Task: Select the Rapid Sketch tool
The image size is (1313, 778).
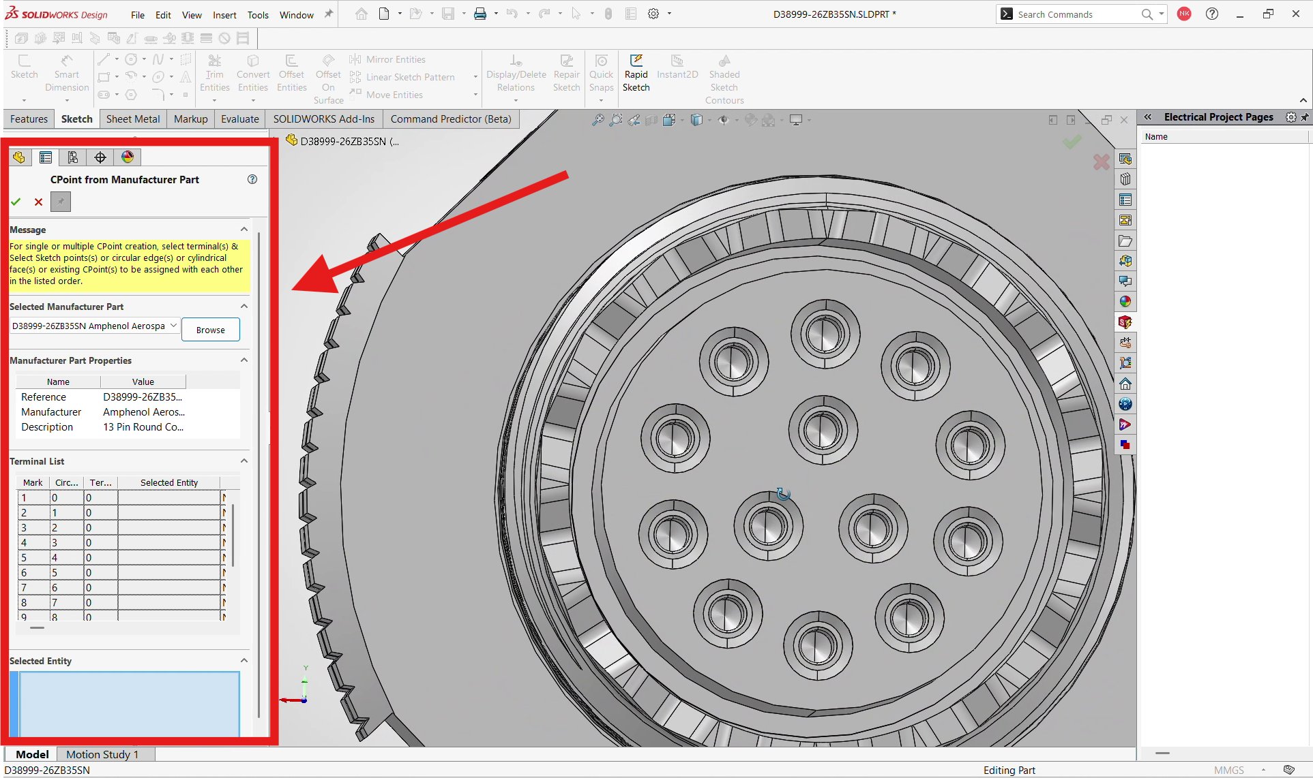Action: 636,74
